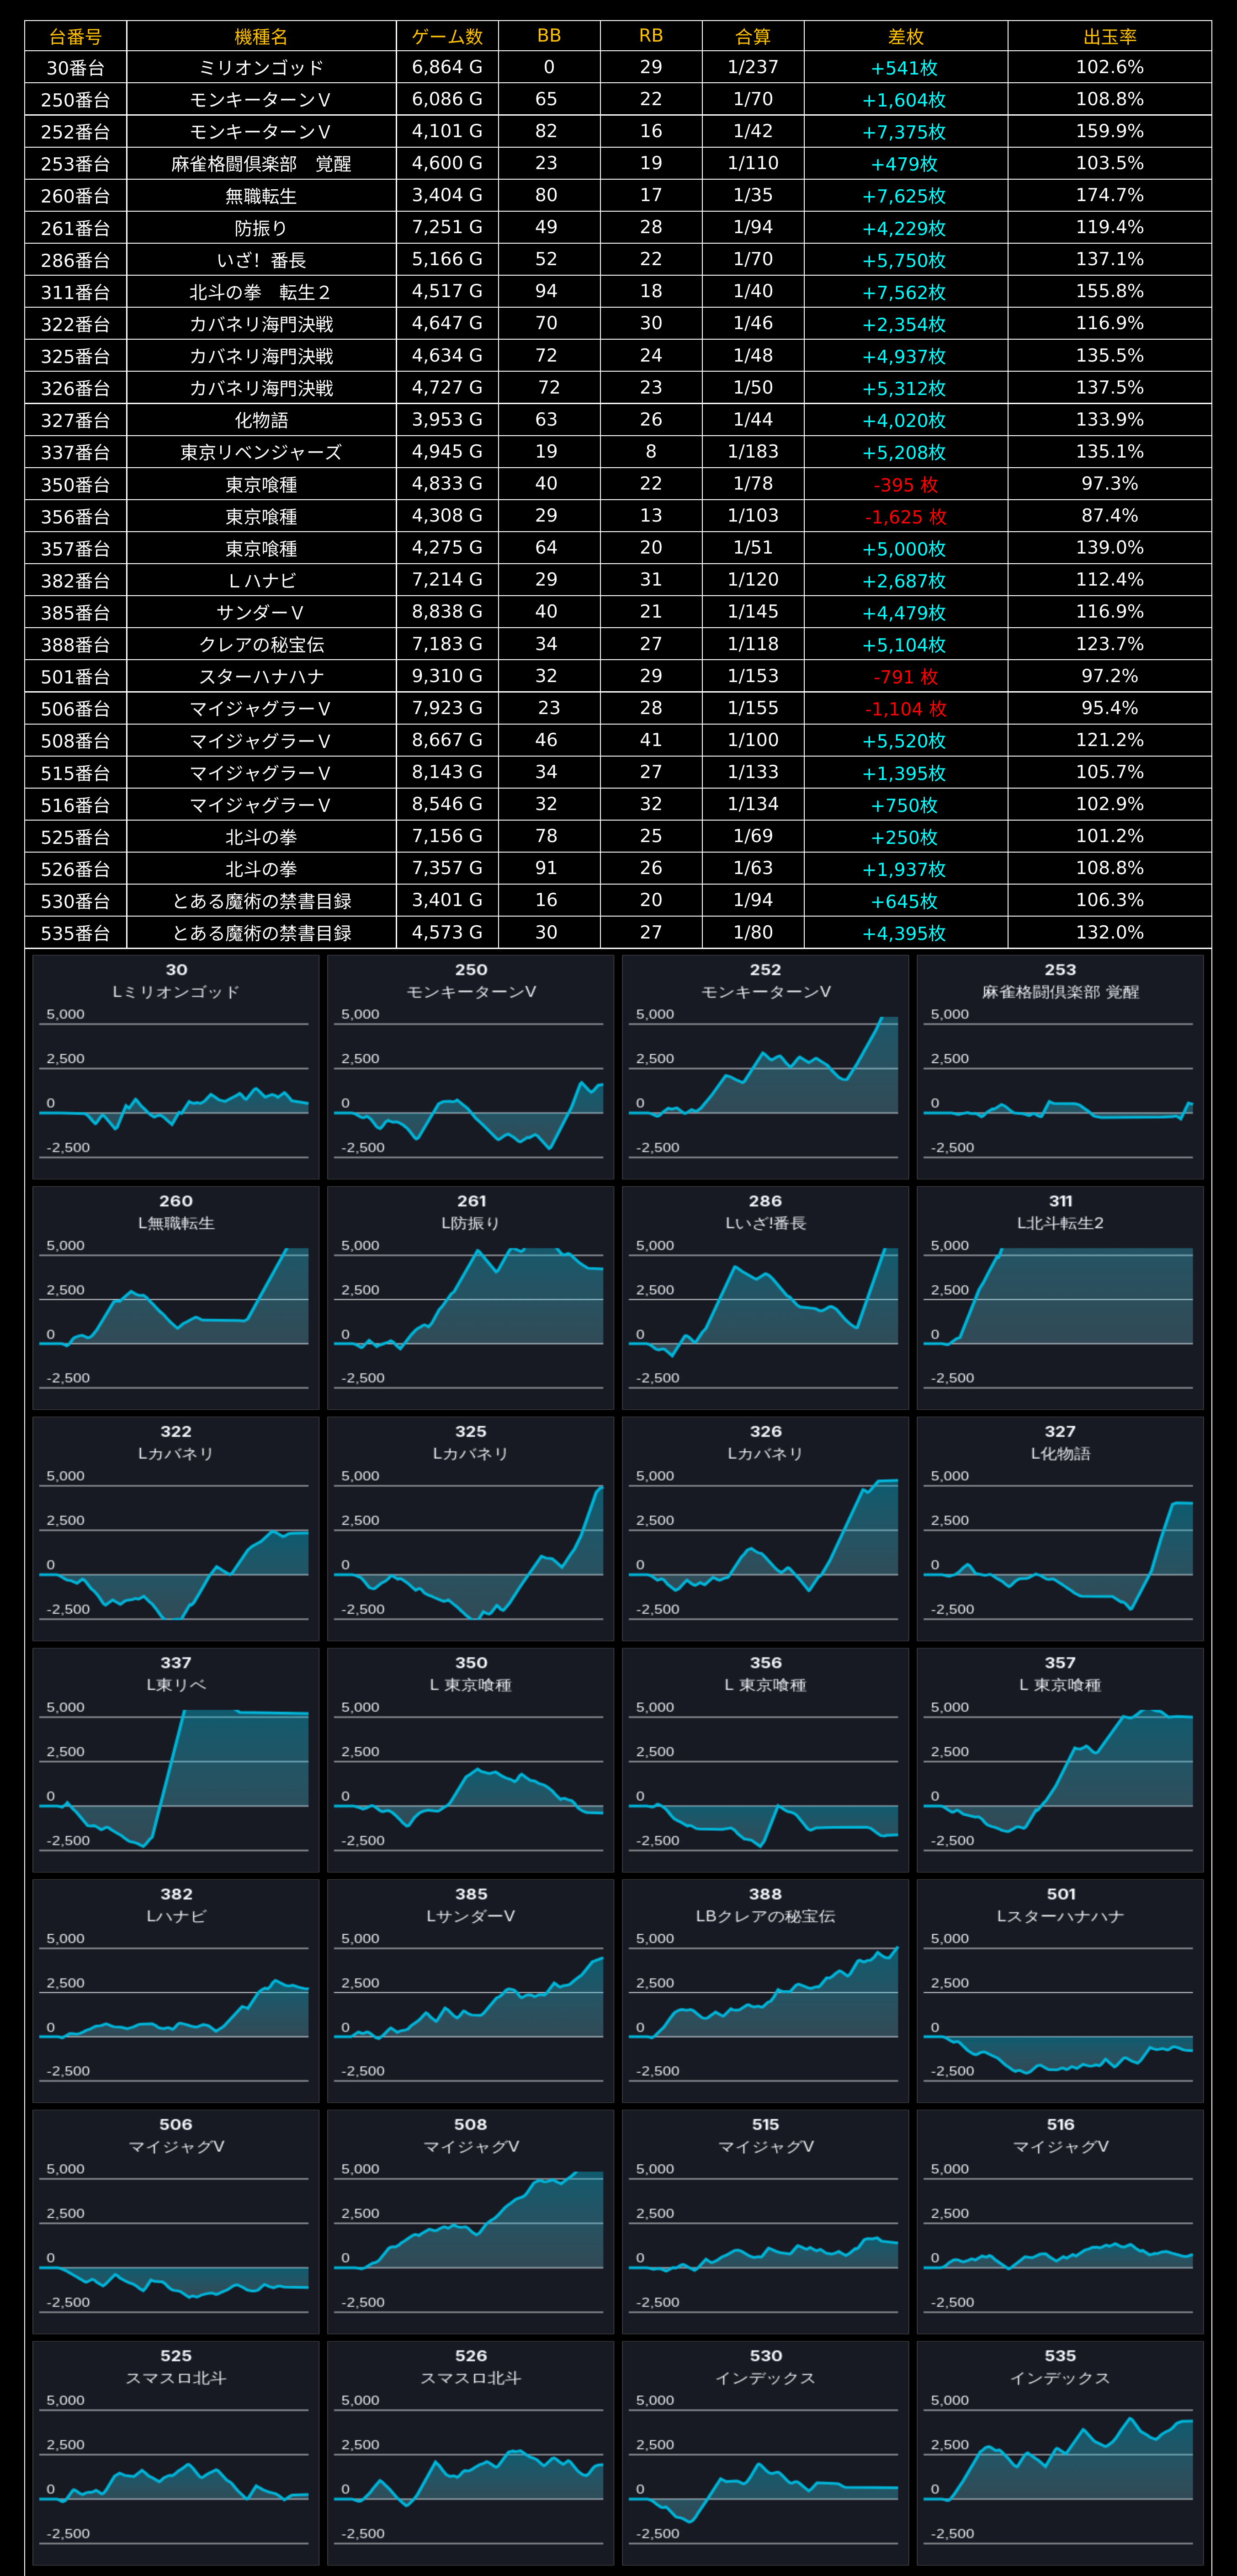Select the 30番台 cell in the table
This screenshot has height=2576, width=1237.
pyautogui.click(x=76, y=68)
